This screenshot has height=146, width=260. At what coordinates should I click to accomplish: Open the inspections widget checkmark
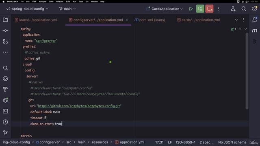(x=233, y=29)
